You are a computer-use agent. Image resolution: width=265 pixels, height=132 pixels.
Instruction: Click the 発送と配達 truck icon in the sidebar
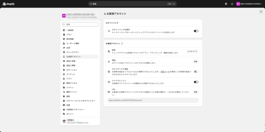[x=64, y=61]
